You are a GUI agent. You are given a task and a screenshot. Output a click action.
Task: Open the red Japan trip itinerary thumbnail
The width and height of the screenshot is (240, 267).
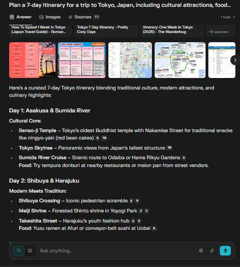[x=33, y=60]
